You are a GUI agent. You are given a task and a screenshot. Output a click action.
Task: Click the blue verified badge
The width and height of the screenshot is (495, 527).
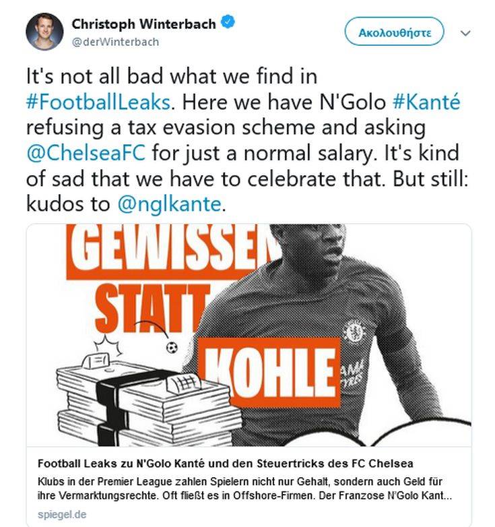[x=230, y=24]
